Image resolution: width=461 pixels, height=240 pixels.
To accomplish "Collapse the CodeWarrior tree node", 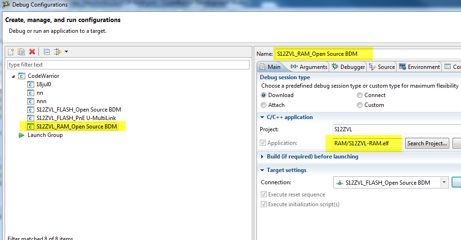I will pyautogui.click(x=13, y=76).
